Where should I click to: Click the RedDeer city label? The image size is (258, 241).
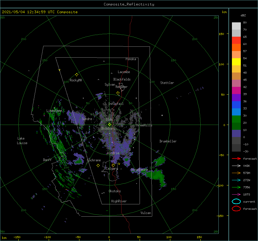(122, 87)
